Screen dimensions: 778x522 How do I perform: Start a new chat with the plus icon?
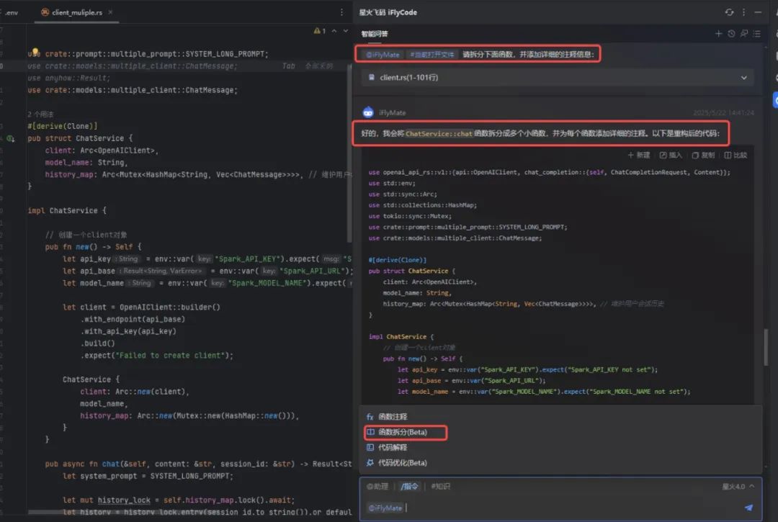tap(718, 34)
